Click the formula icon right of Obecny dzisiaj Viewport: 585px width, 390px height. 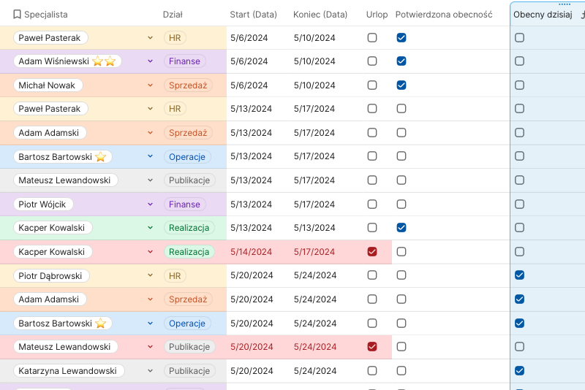click(582, 14)
